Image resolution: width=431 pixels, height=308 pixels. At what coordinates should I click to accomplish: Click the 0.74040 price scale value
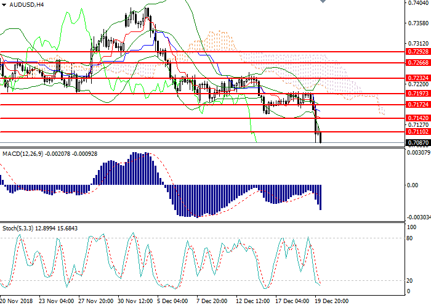[x=419, y=3]
